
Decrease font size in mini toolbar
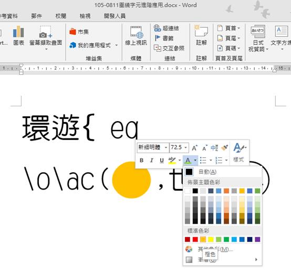(205, 148)
